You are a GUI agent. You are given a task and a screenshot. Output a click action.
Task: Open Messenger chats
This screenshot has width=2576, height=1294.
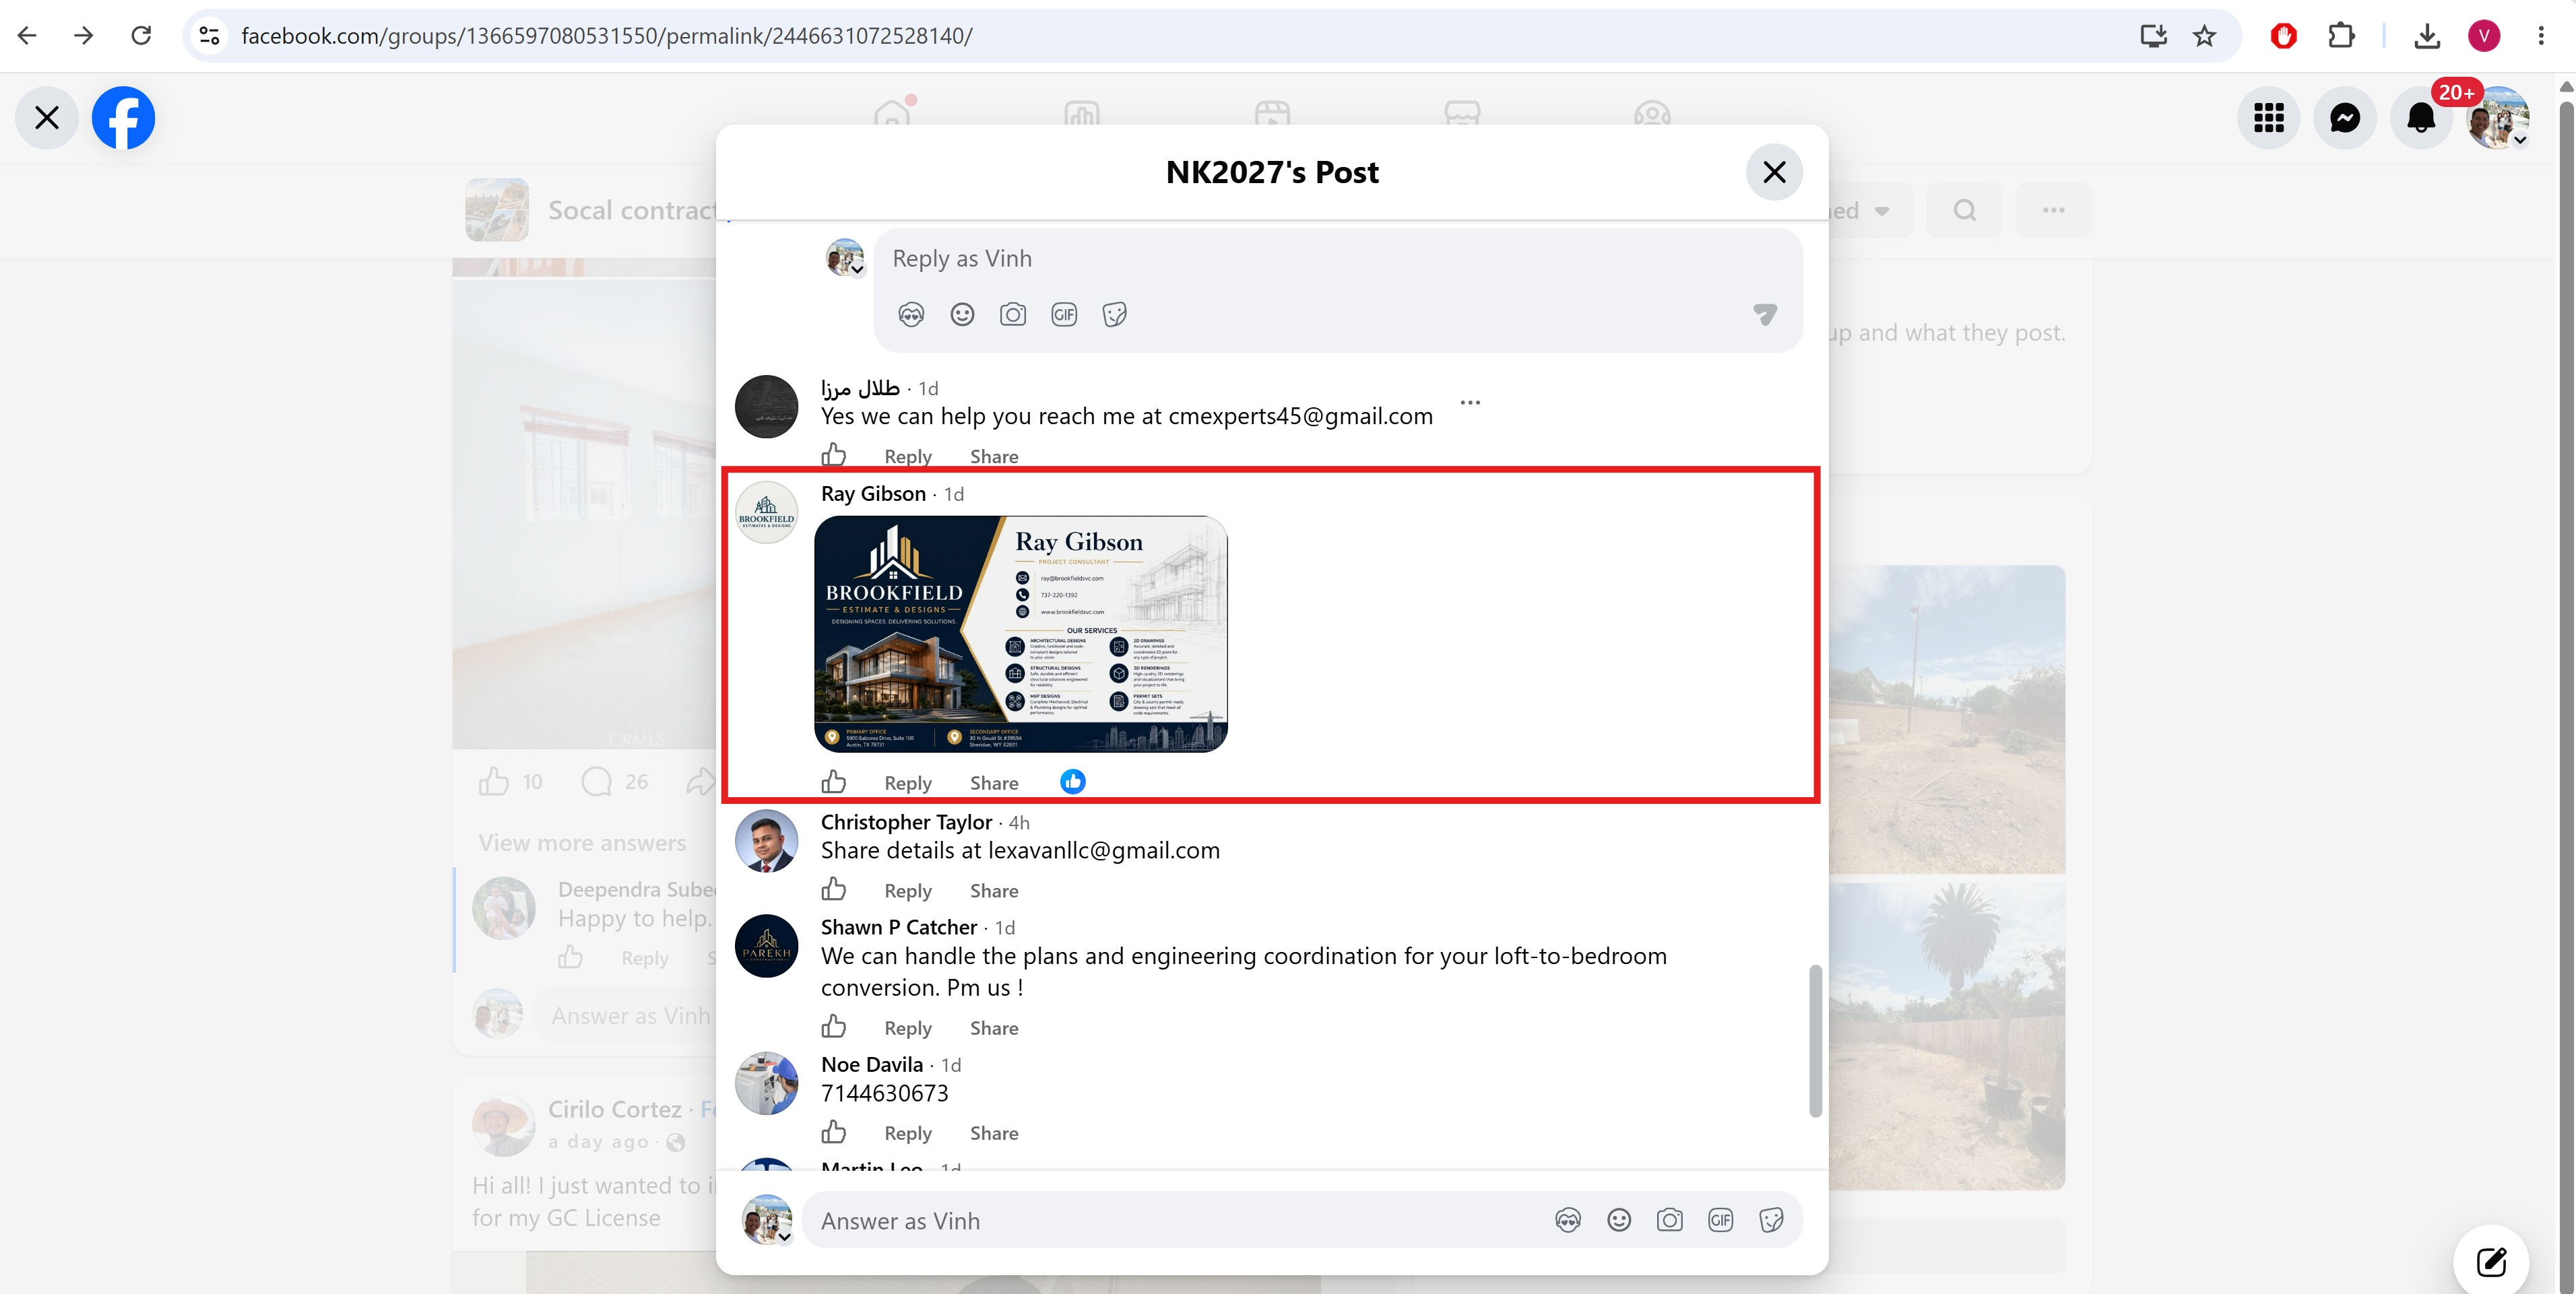pyautogui.click(x=2345, y=118)
